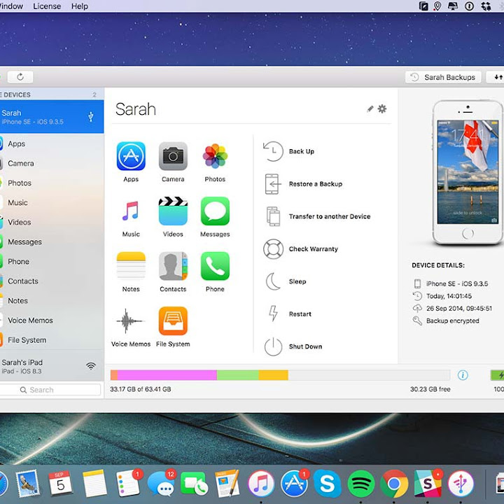Click the location pin menu bar icon

click(437, 6)
